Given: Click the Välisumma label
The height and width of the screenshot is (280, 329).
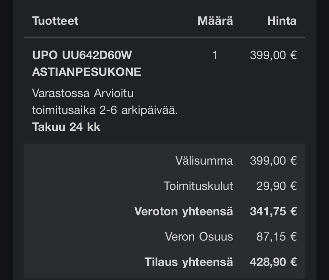Looking at the screenshot, I should point(204,161).
